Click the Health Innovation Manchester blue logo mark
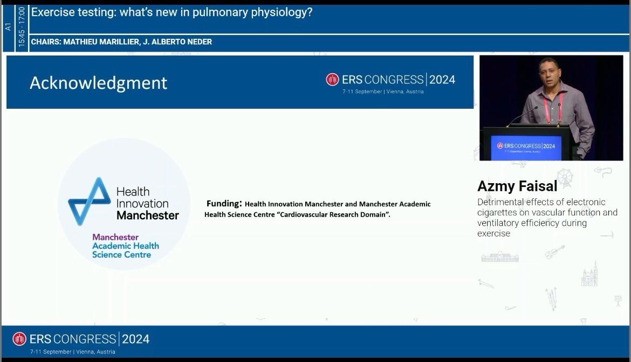This screenshot has width=631, height=362. (x=89, y=201)
